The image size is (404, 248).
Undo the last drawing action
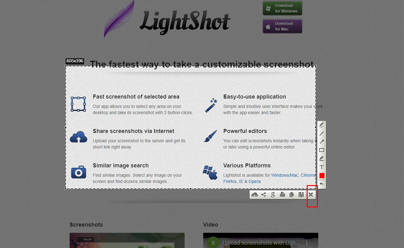click(x=322, y=184)
